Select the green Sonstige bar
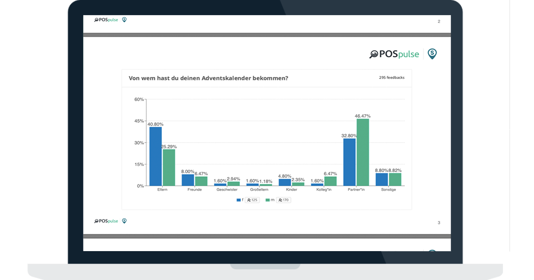 pos(395,180)
